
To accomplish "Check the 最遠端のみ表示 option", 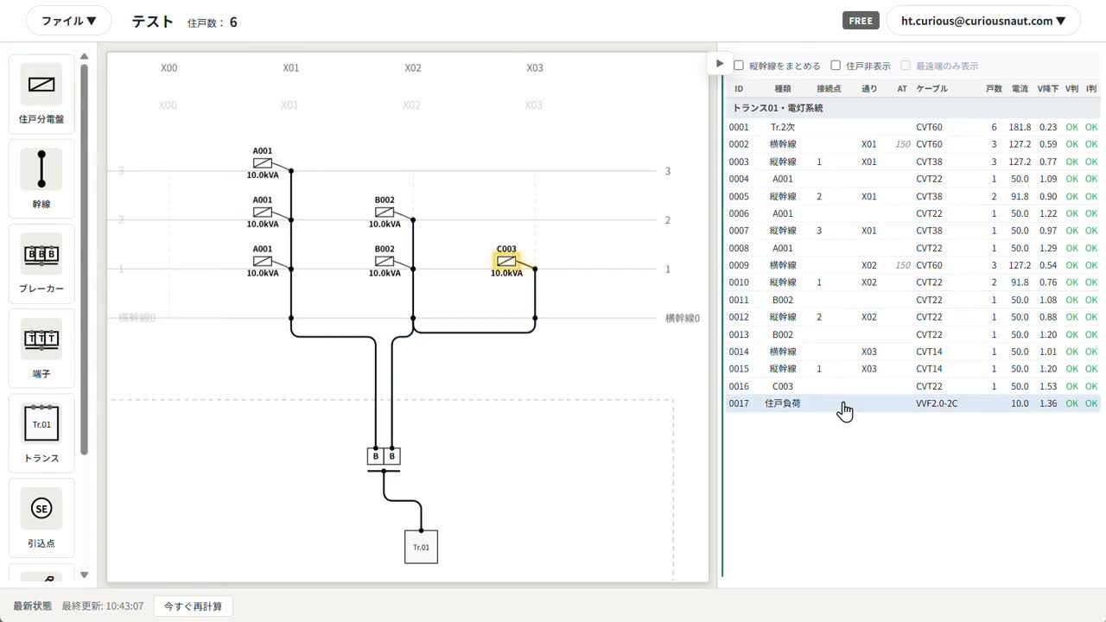I will tap(906, 66).
